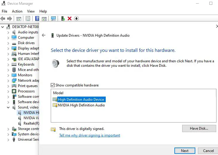Click the Back arrow toolbar icon

(3, 18)
